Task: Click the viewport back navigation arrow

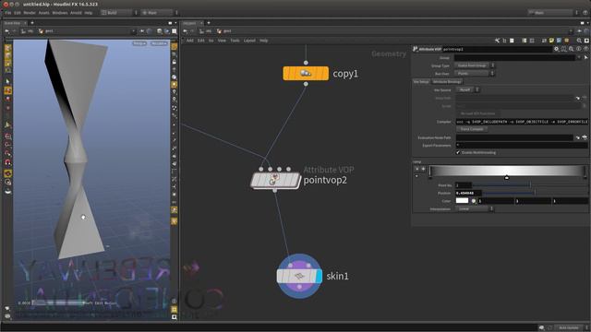Action: [x=6, y=31]
